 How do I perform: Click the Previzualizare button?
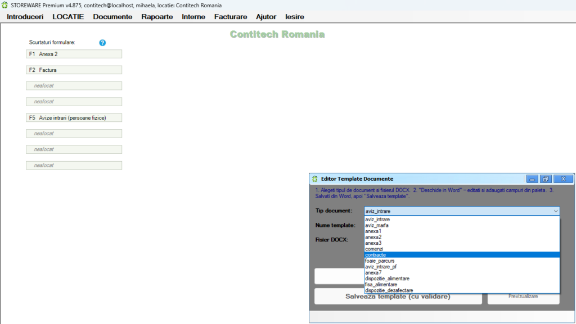(523, 296)
